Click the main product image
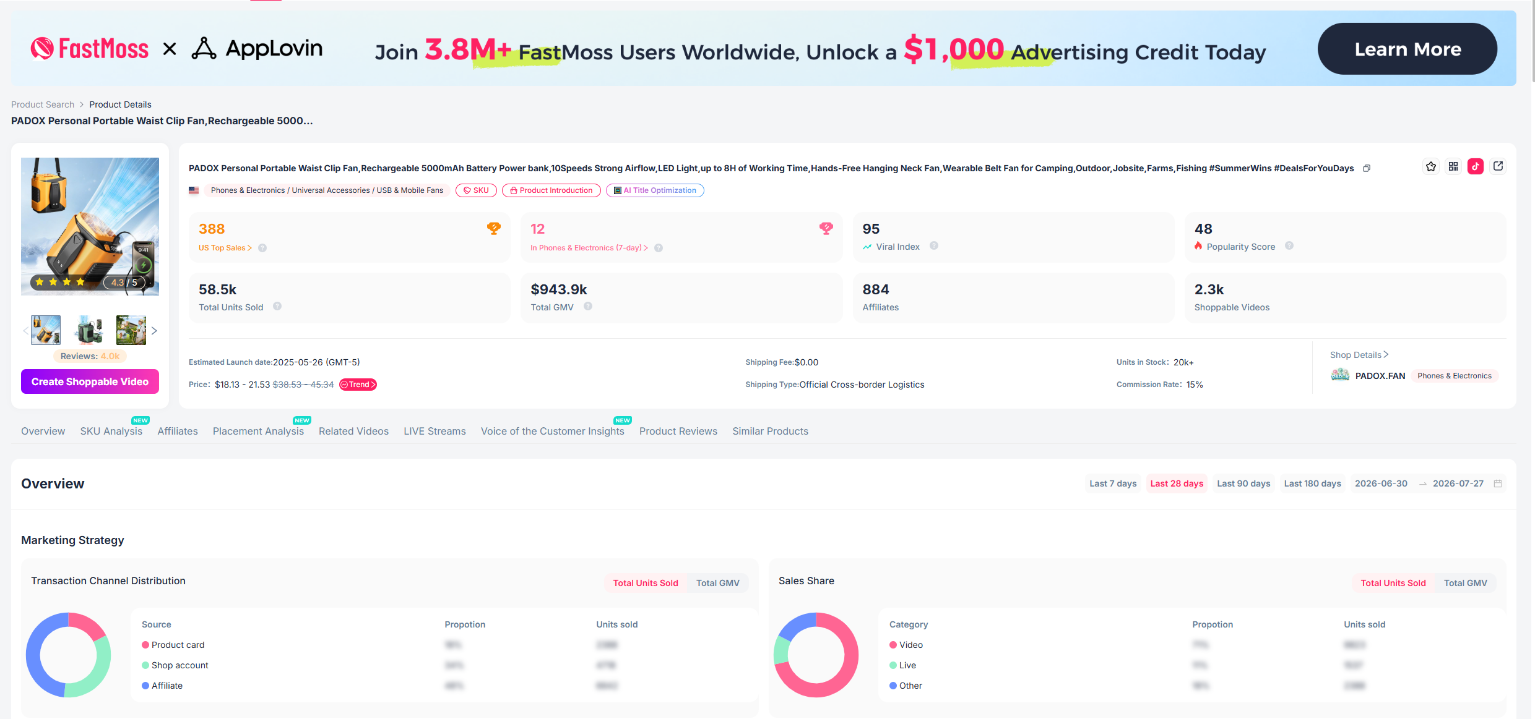The height and width of the screenshot is (719, 1535). click(90, 226)
